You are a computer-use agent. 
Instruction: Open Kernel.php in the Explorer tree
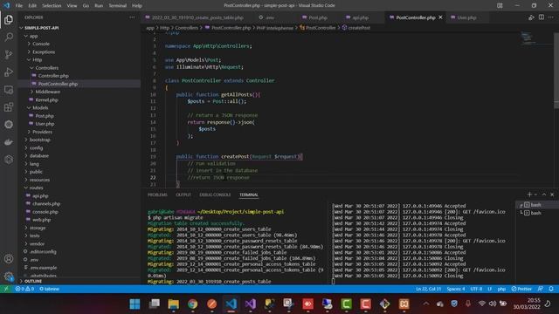[46, 99]
